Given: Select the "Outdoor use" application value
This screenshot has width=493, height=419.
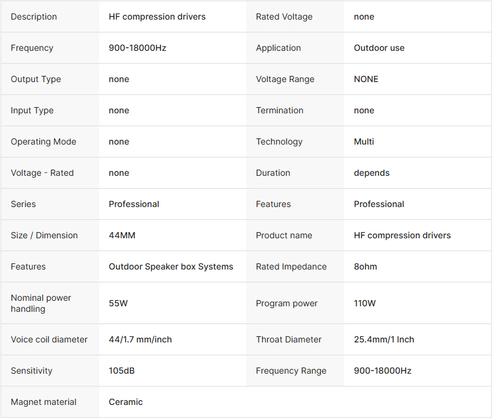Looking at the screenshot, I should [379, 48].
